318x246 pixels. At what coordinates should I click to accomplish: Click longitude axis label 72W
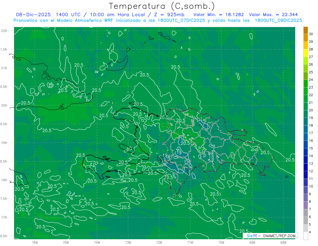pyautogui.click(x=159, y=242)
